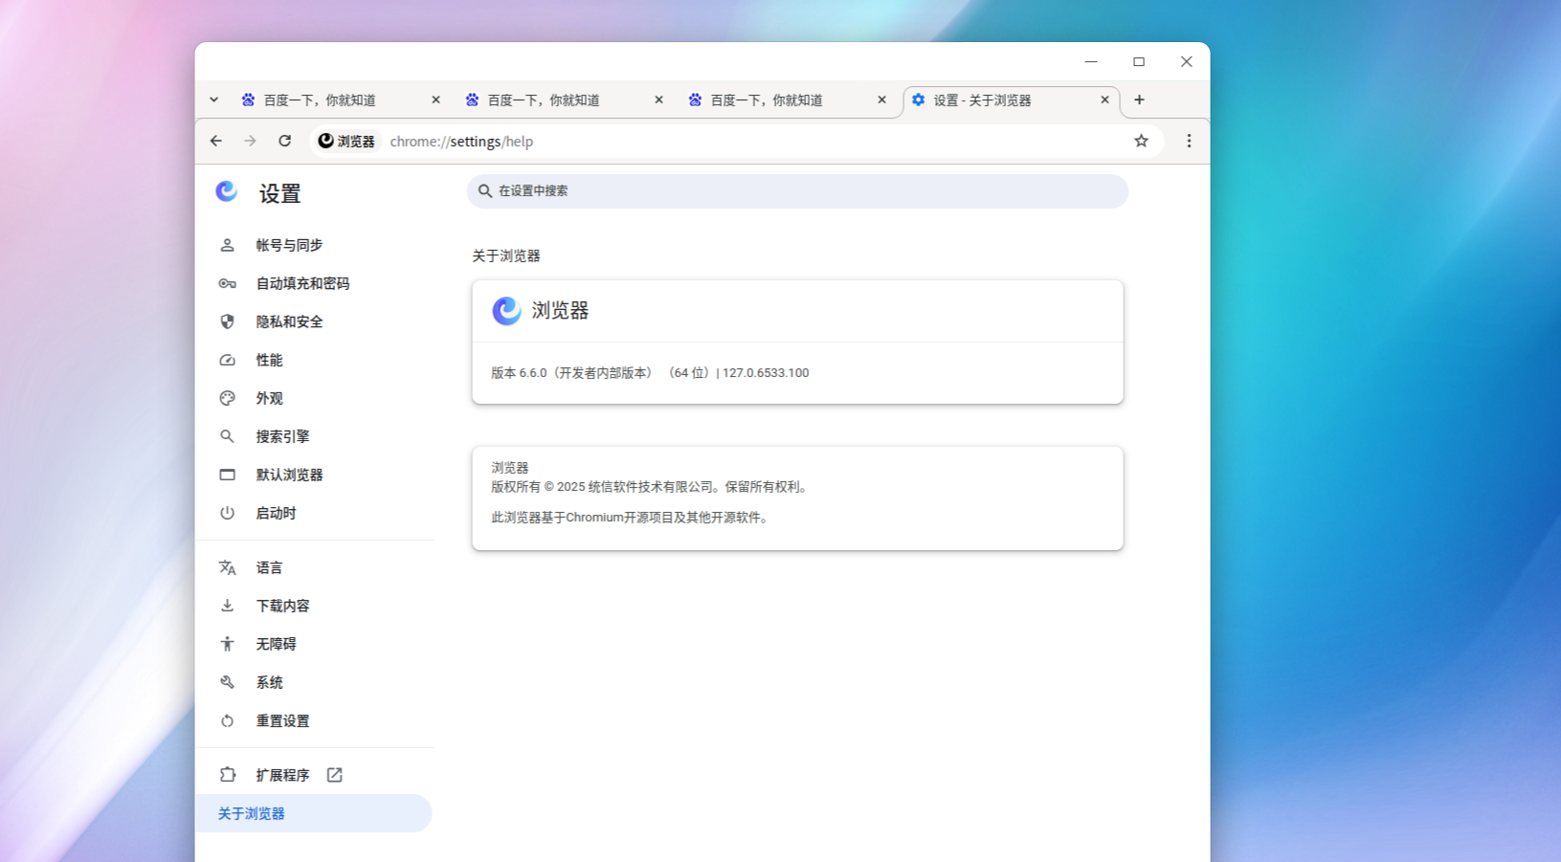1561x862 pixels.
Task: Open 帐号与同步 settings
Action: click(314, 245)
